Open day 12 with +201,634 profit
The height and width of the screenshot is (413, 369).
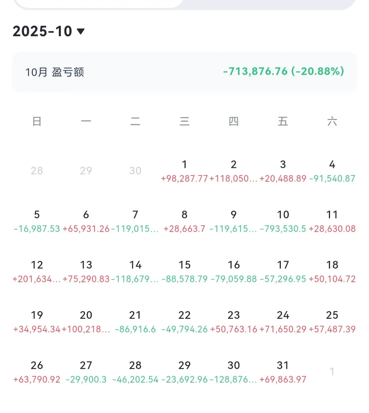coord(37,271)
